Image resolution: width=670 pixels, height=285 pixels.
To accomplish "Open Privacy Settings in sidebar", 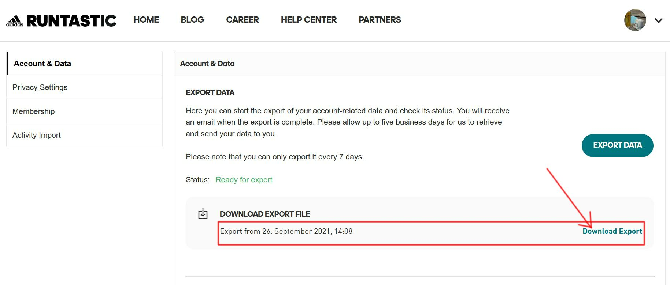I will pyautogui.click(x=85, y=87).
